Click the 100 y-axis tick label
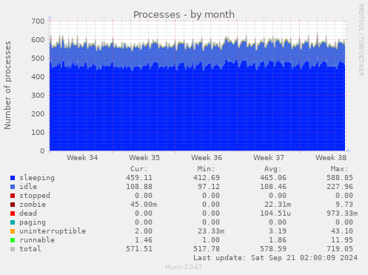Image resolution: width=368 pixels, height=275 pixels. click(38, 132)
